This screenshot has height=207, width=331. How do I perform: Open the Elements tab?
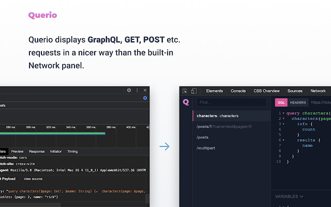215,91
